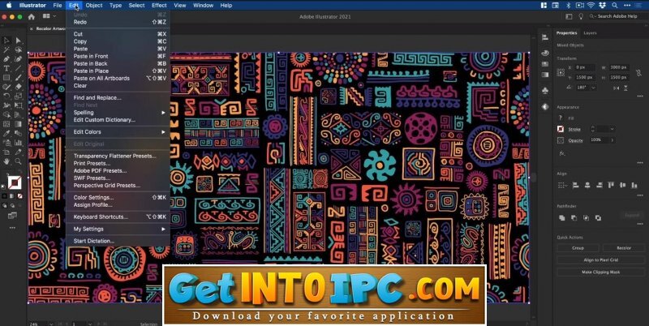Open Edit Toolbar three-dots at toolbar bottom
The image size is (649, 326).
[x=12, y=228]
